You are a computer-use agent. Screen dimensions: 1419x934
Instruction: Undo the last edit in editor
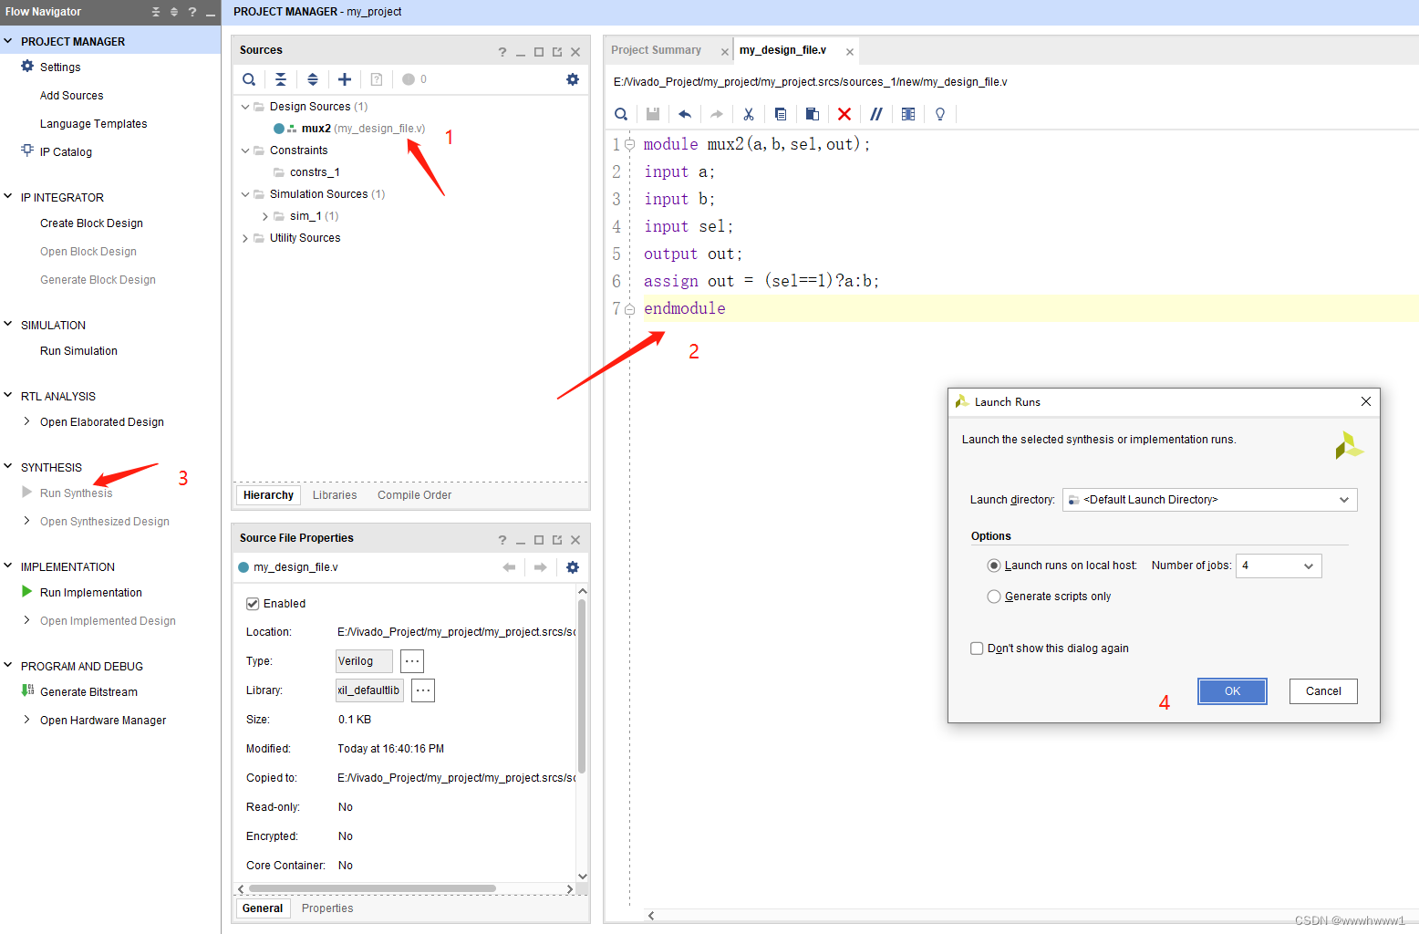pyautogui.click(x=685, y=114)
